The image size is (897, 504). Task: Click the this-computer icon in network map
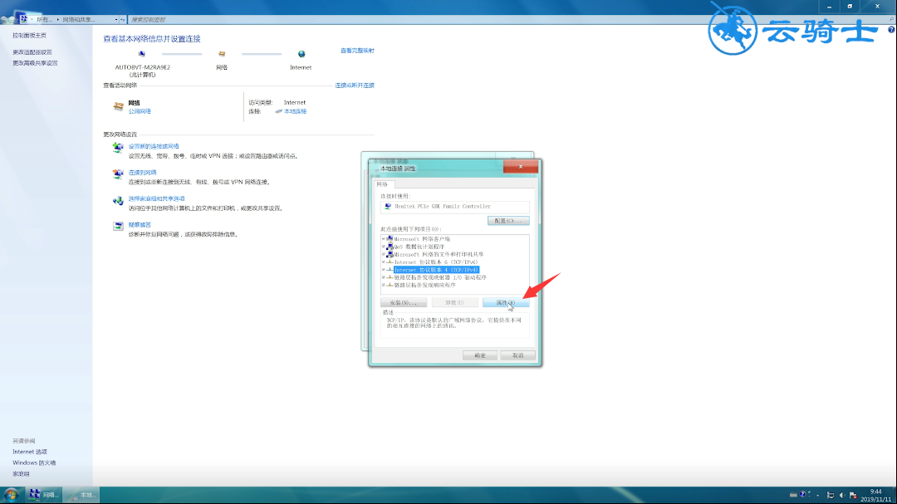coord(142,54)
